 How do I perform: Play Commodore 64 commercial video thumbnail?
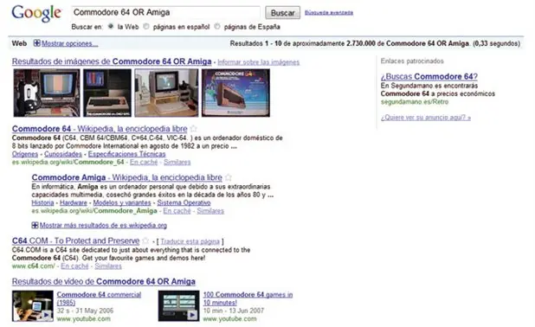tap(33, 306)
